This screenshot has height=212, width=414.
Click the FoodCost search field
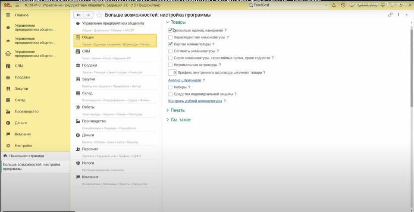[x=289, y=5]
